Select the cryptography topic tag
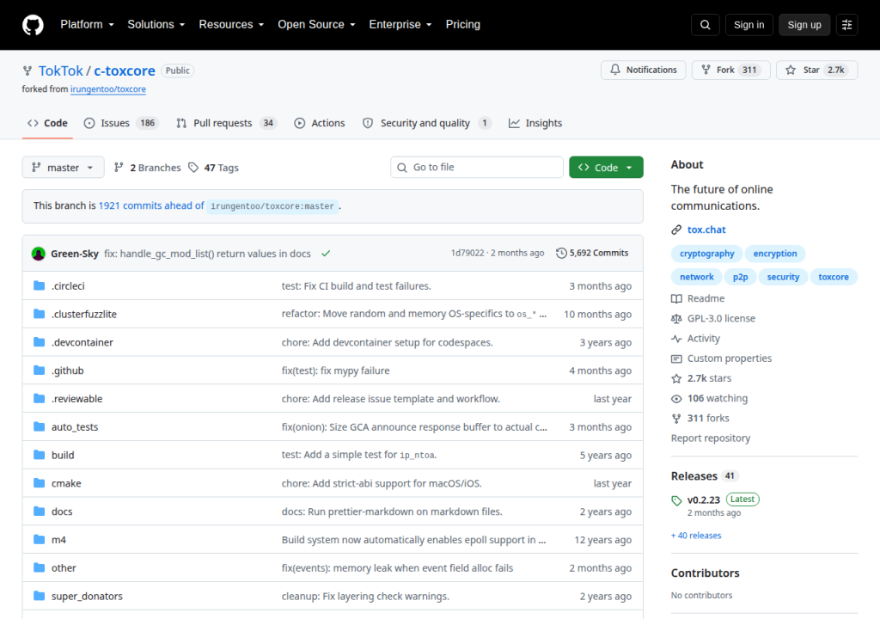 [706, 254]
